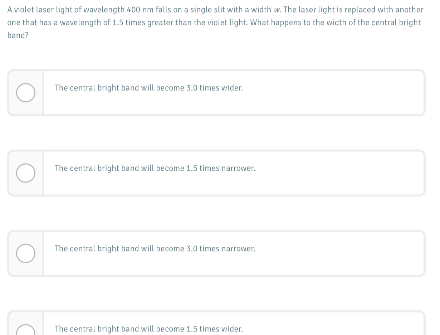Select the "3.0 times narrower" radio button
Image resolution: width=440 pixels, height=335 pixels.
(26, 254)
